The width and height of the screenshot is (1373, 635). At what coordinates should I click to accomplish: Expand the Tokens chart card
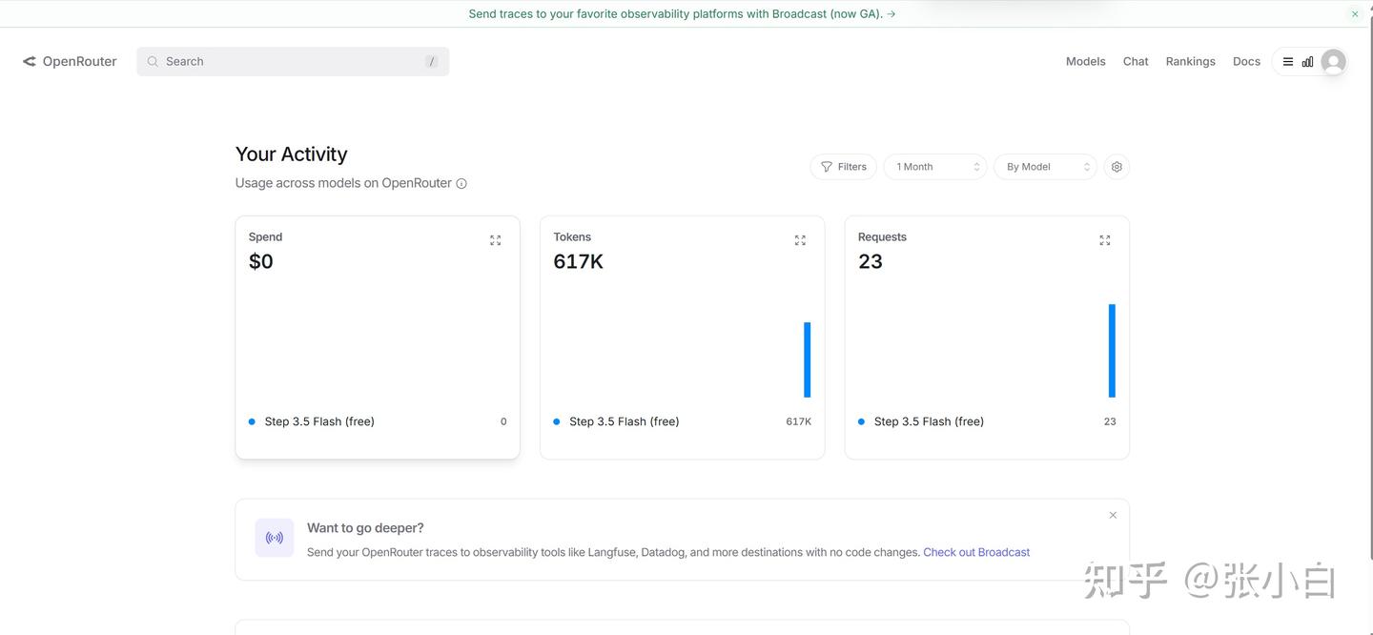pos(800,240)
